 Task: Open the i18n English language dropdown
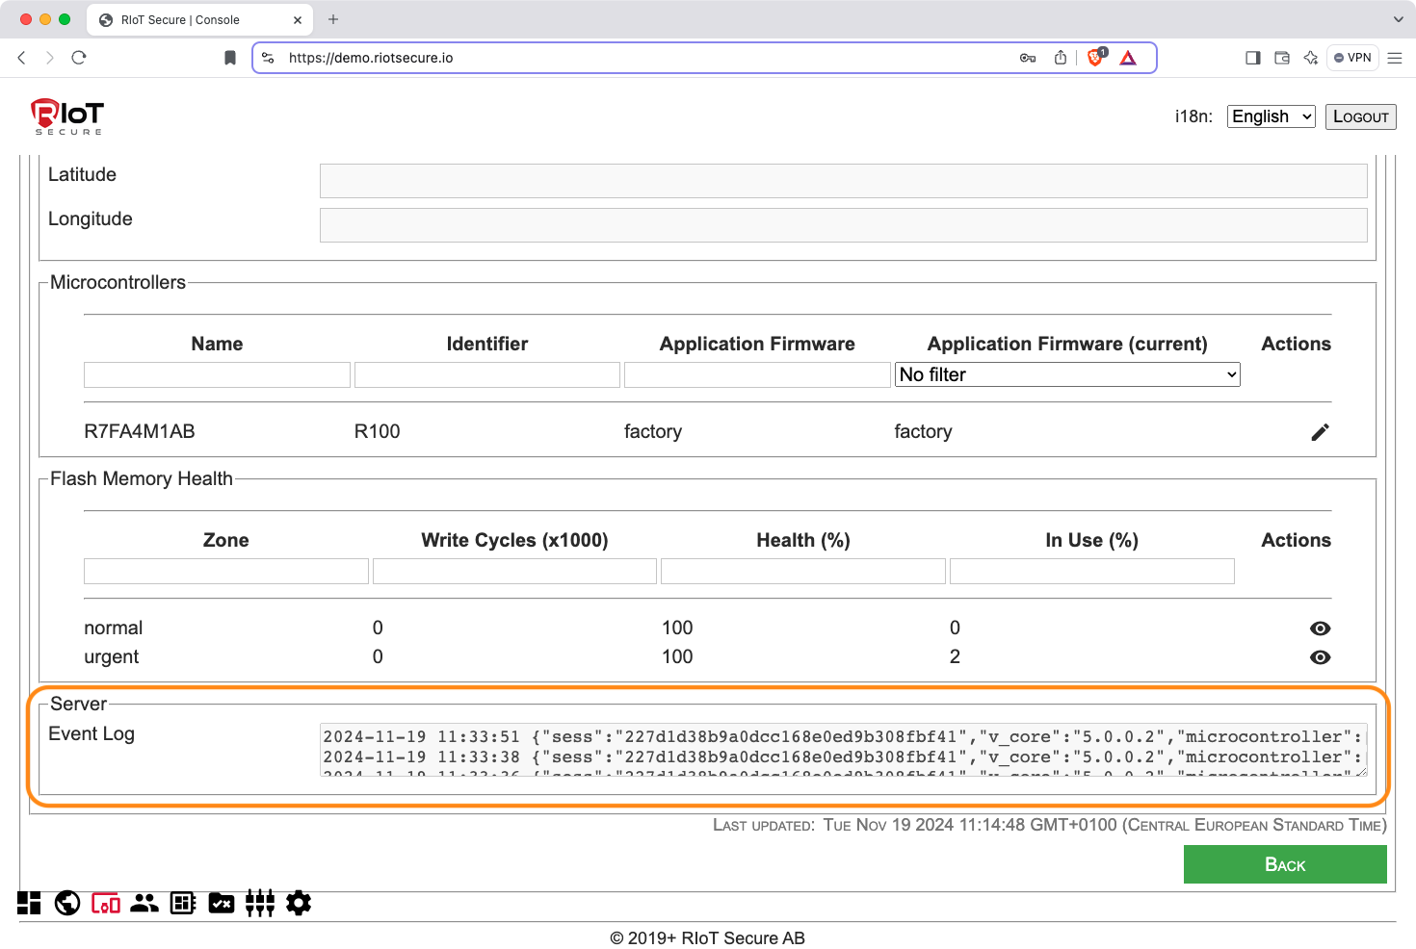pyautogui.click(x=1271, y=116)
